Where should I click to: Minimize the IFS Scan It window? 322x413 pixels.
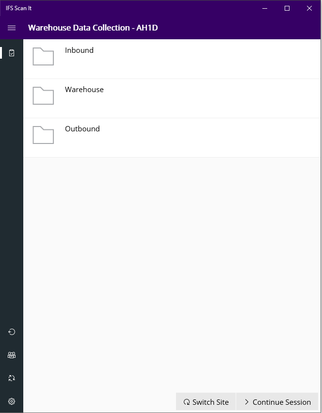(x=265, y=8)
